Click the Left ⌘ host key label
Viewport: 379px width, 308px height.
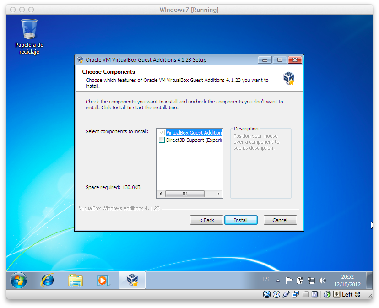[351, 294]
